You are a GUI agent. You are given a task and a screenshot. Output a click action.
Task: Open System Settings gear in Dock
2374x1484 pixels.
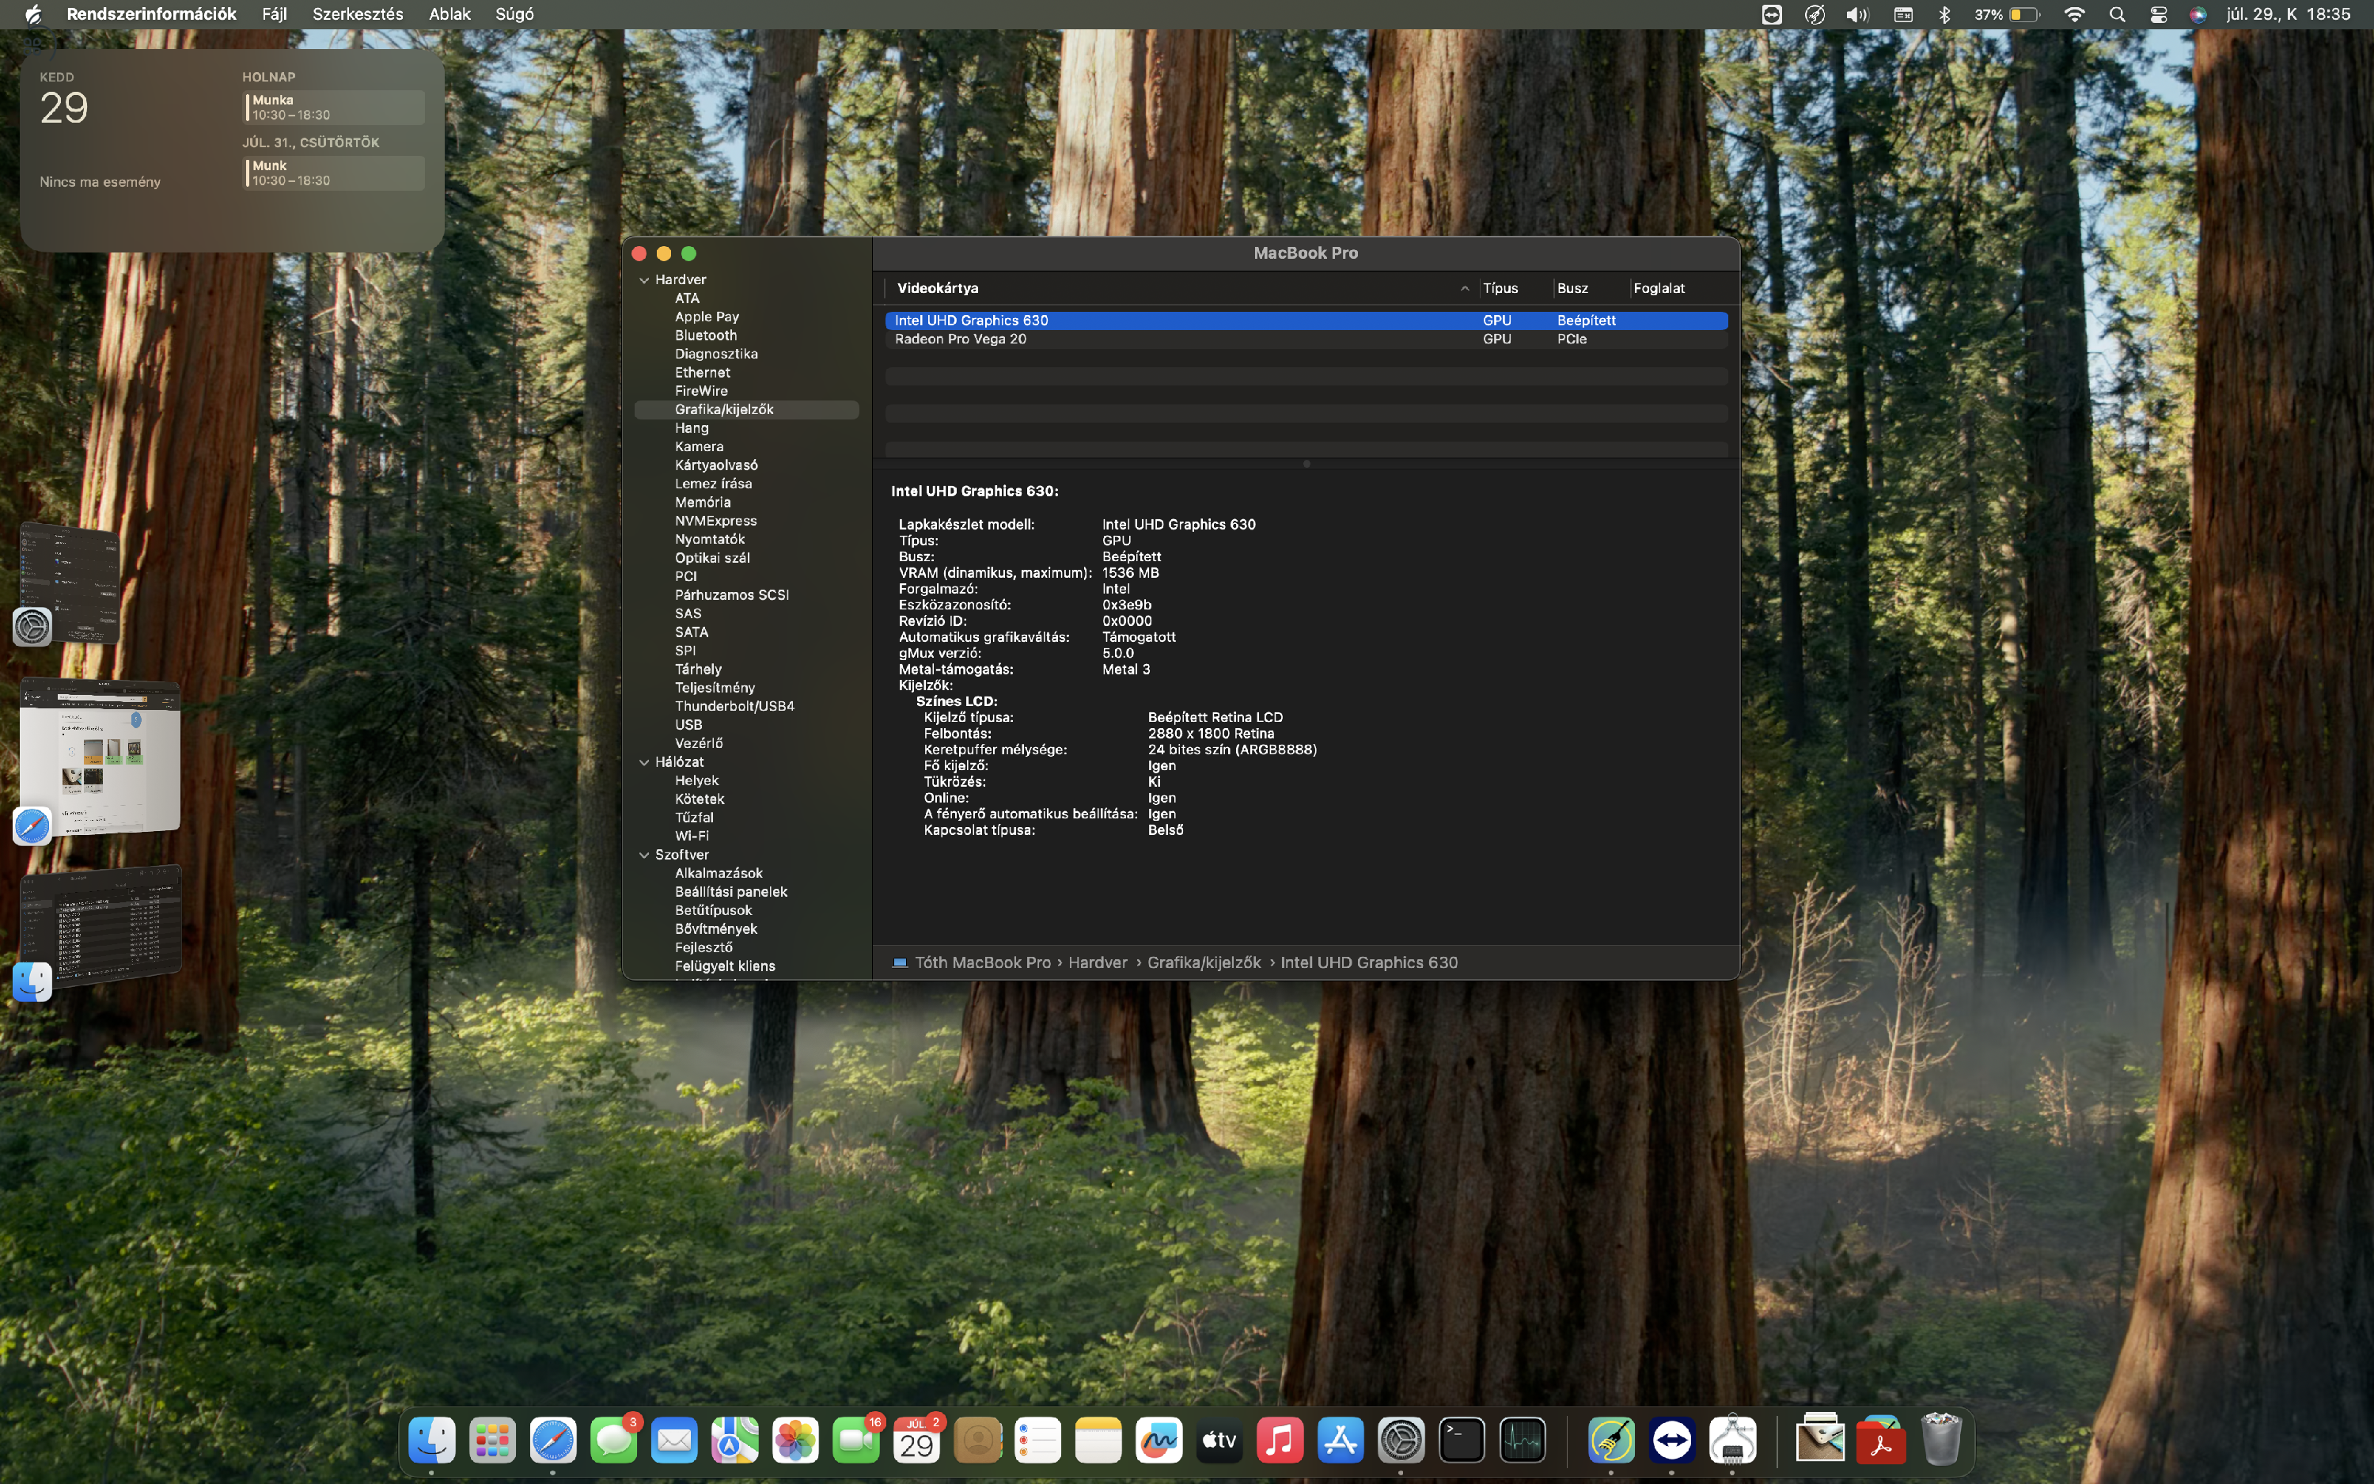point(1401,1440)
